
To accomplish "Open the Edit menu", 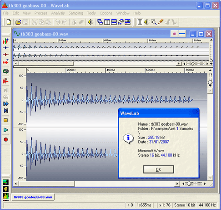I will point(15,13).
